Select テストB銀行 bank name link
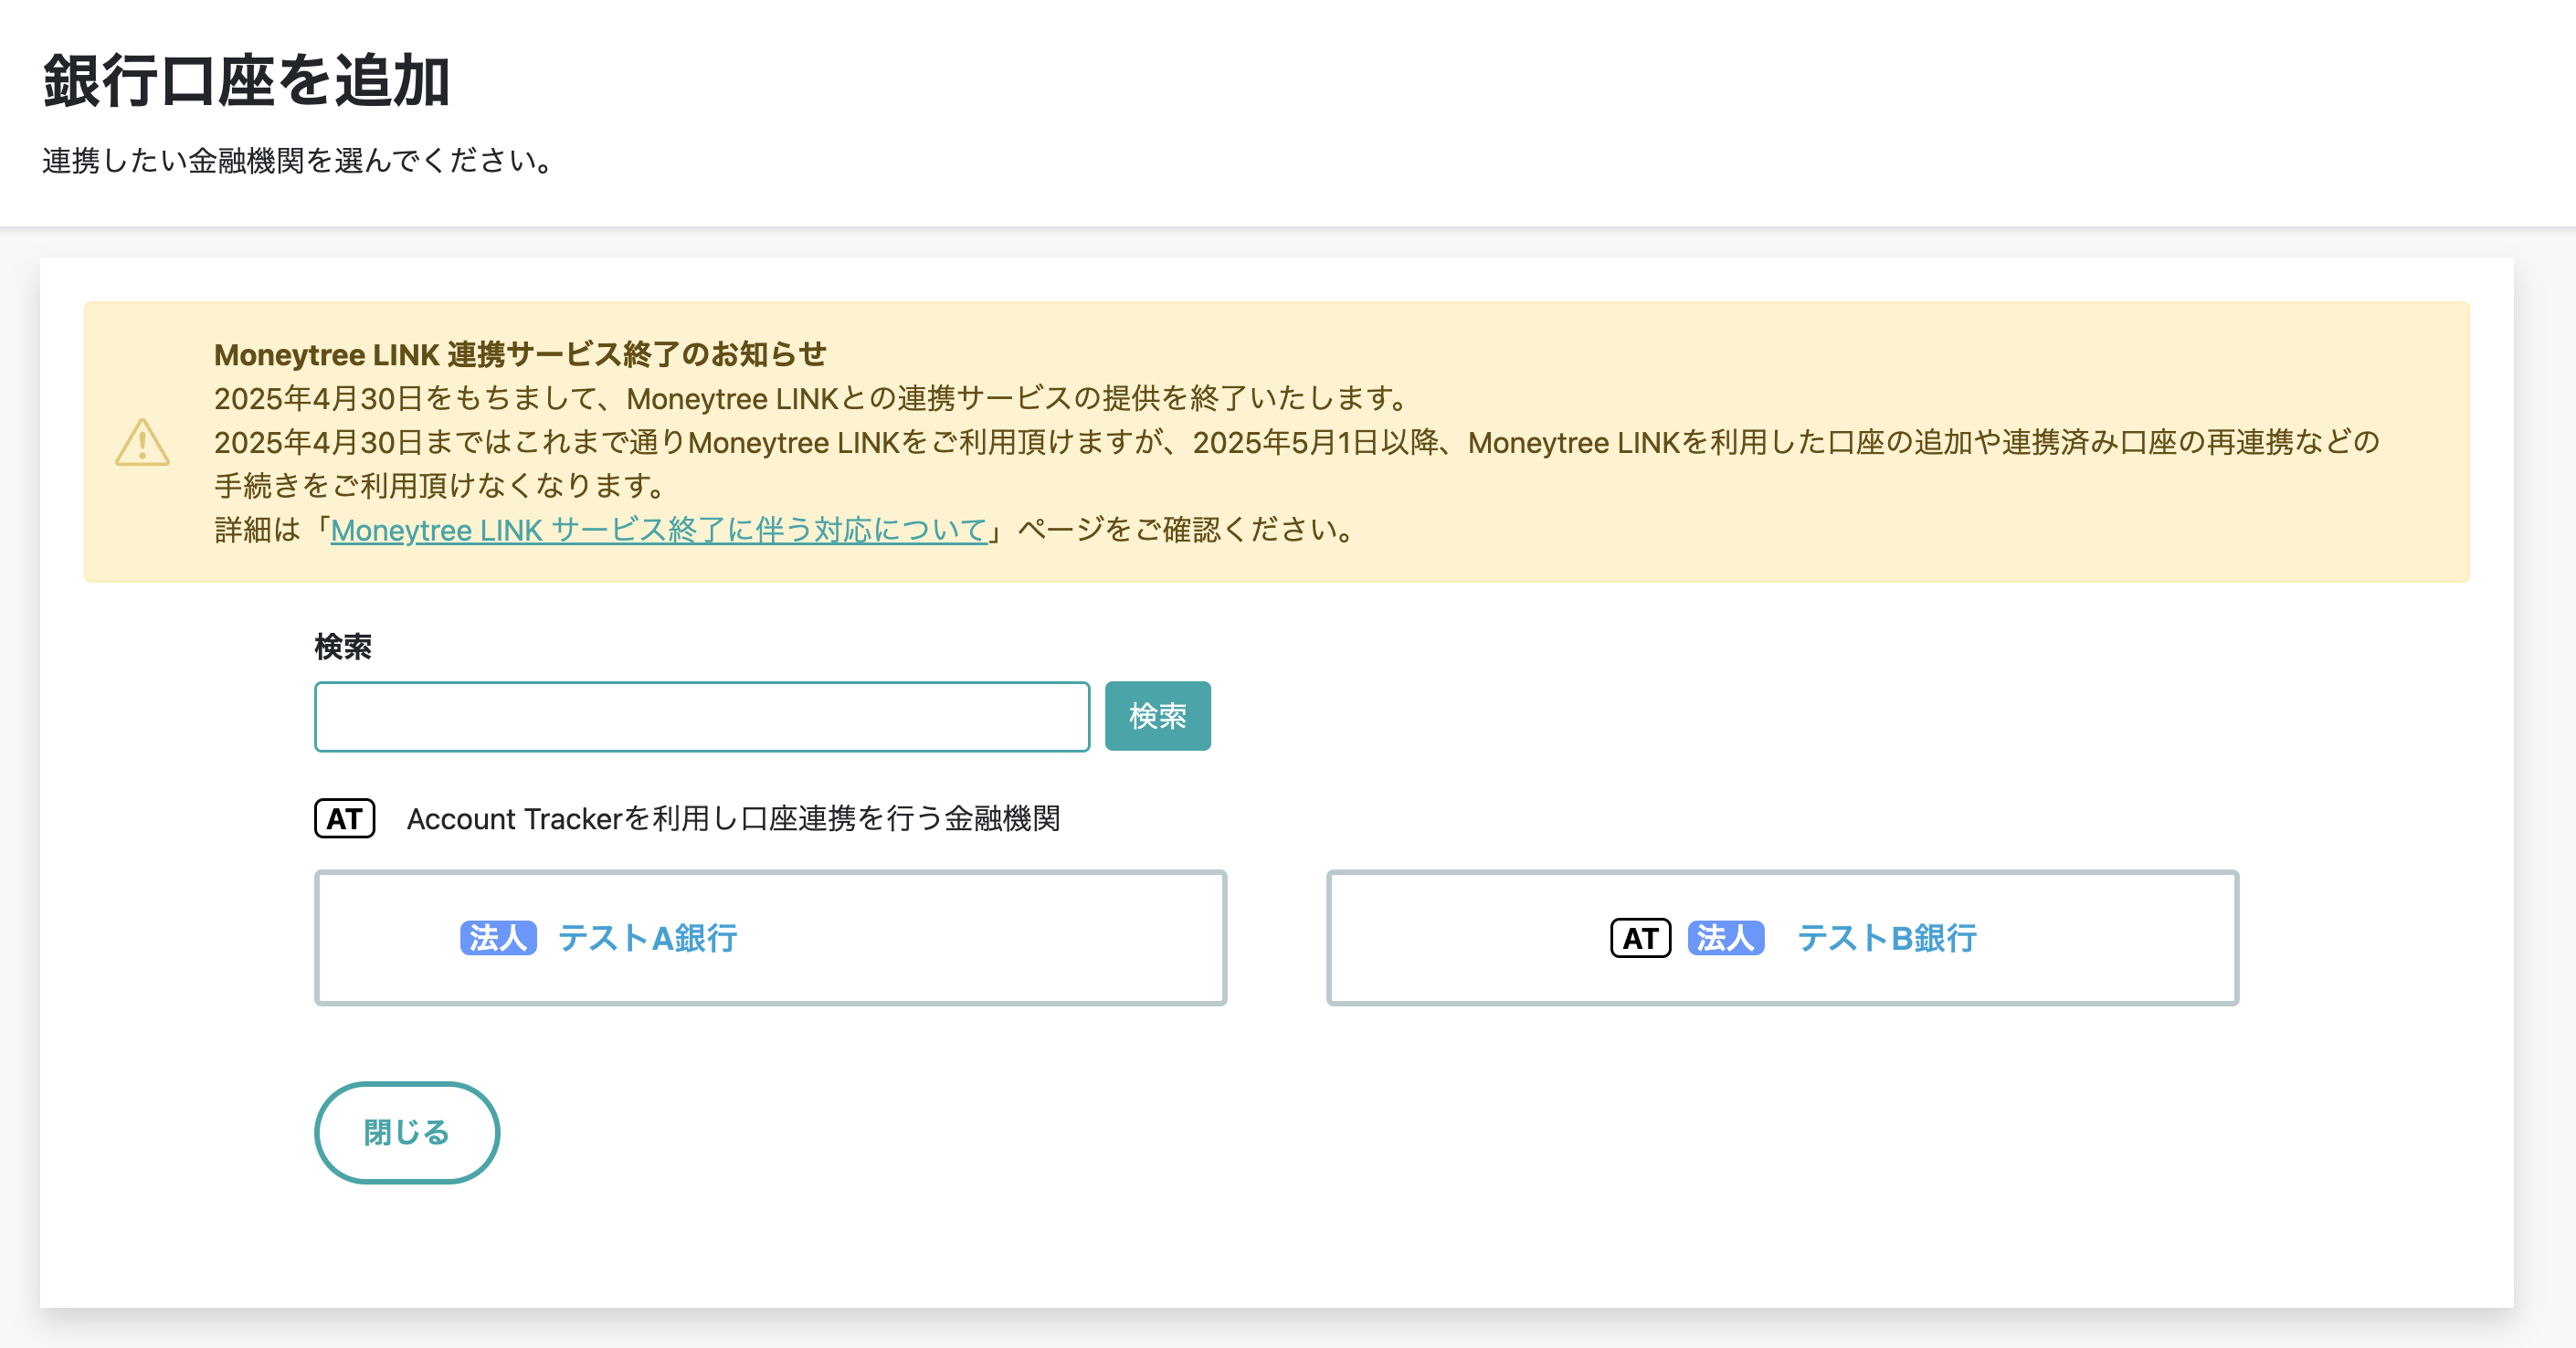The image size is (2576, 1348). tap(1886, 938)
